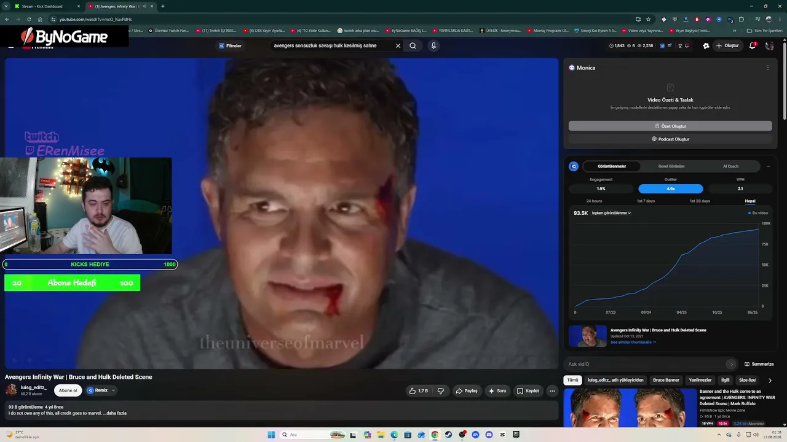Show more filter chips with right arrow

click(770, 381)
